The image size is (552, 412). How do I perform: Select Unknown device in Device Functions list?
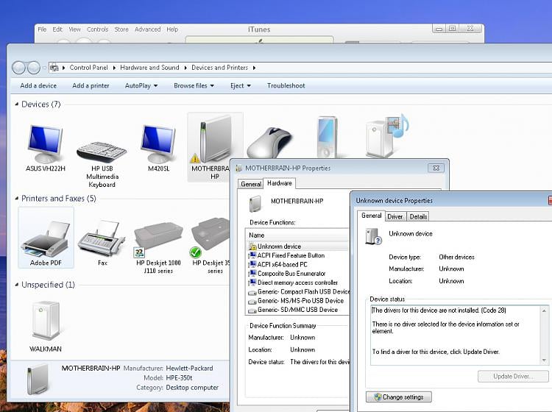tap(298, 246)
